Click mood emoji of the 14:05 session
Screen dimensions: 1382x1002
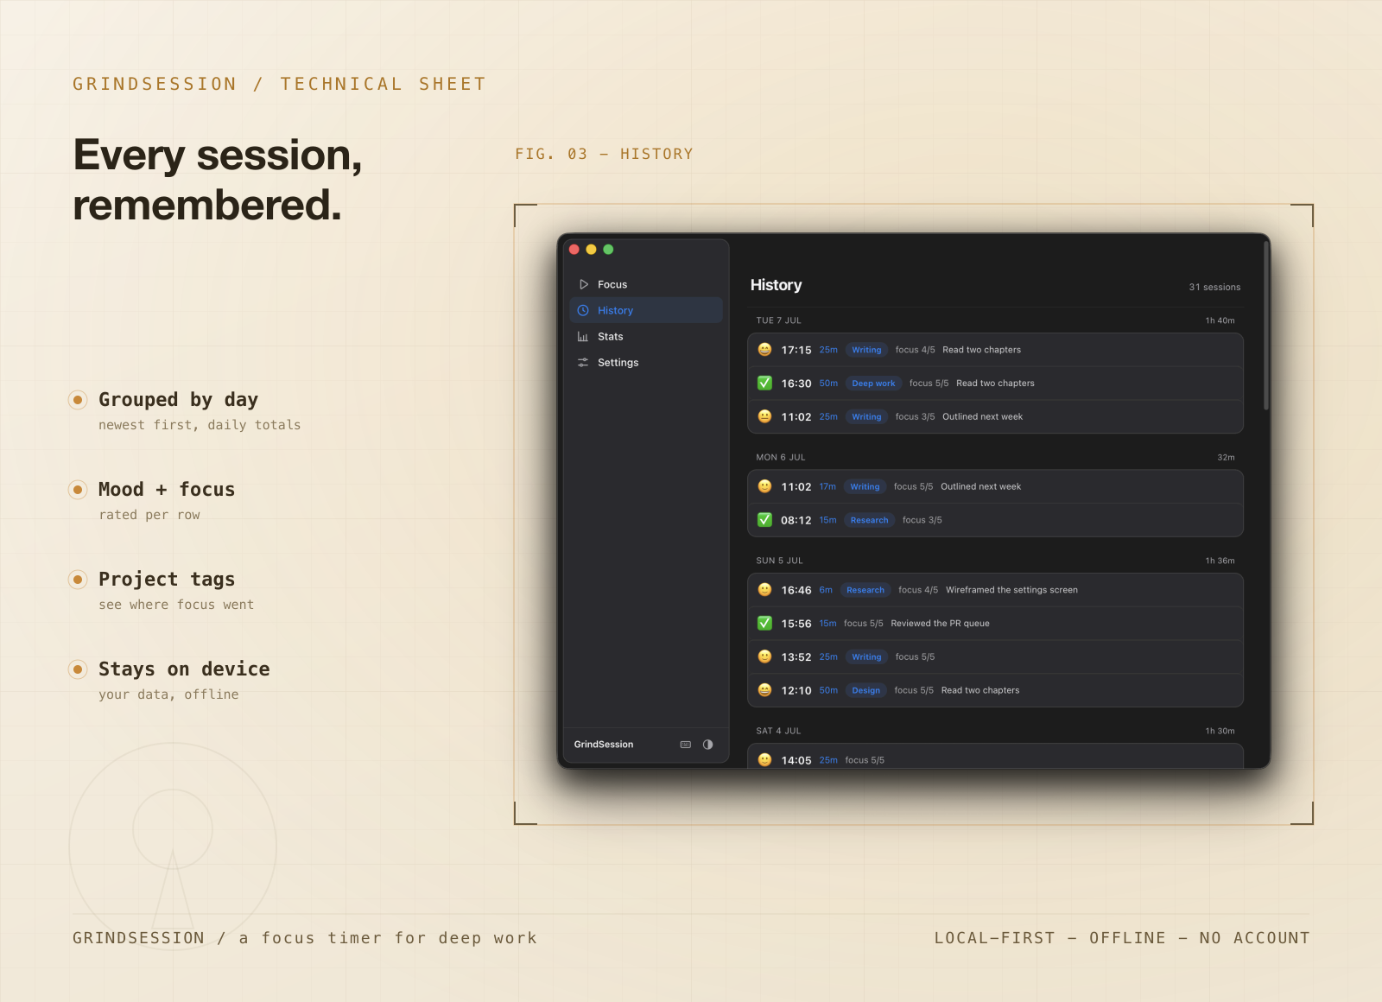click(764, 760)
